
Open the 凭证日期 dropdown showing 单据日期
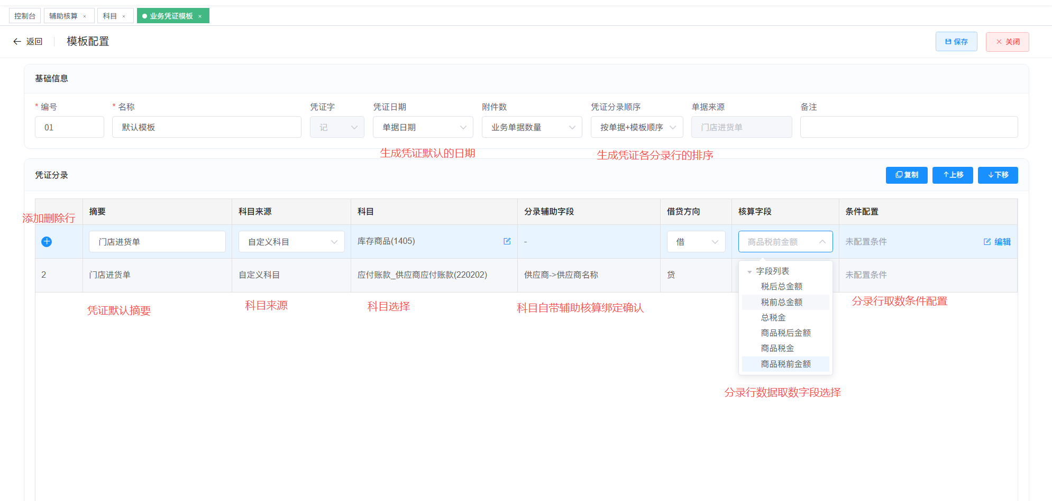pyautogui.click(x=423, y=127)
